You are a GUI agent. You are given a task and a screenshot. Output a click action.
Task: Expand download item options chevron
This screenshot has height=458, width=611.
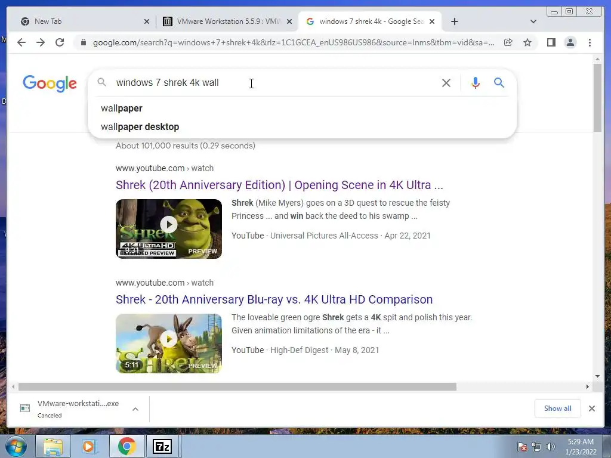135,409
